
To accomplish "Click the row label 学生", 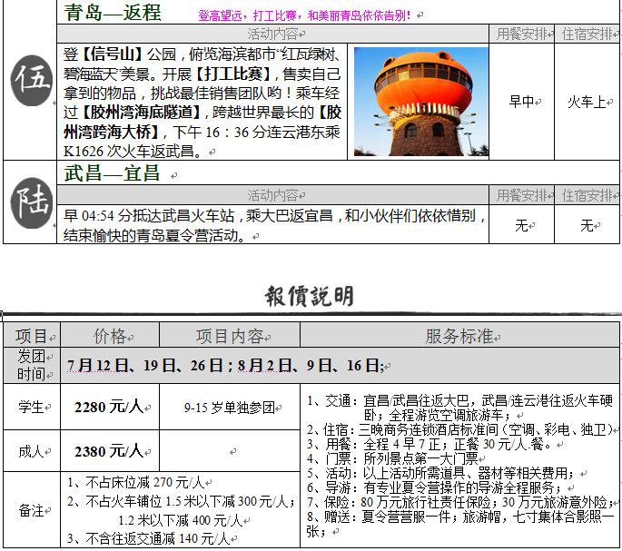I will (32, 407).
